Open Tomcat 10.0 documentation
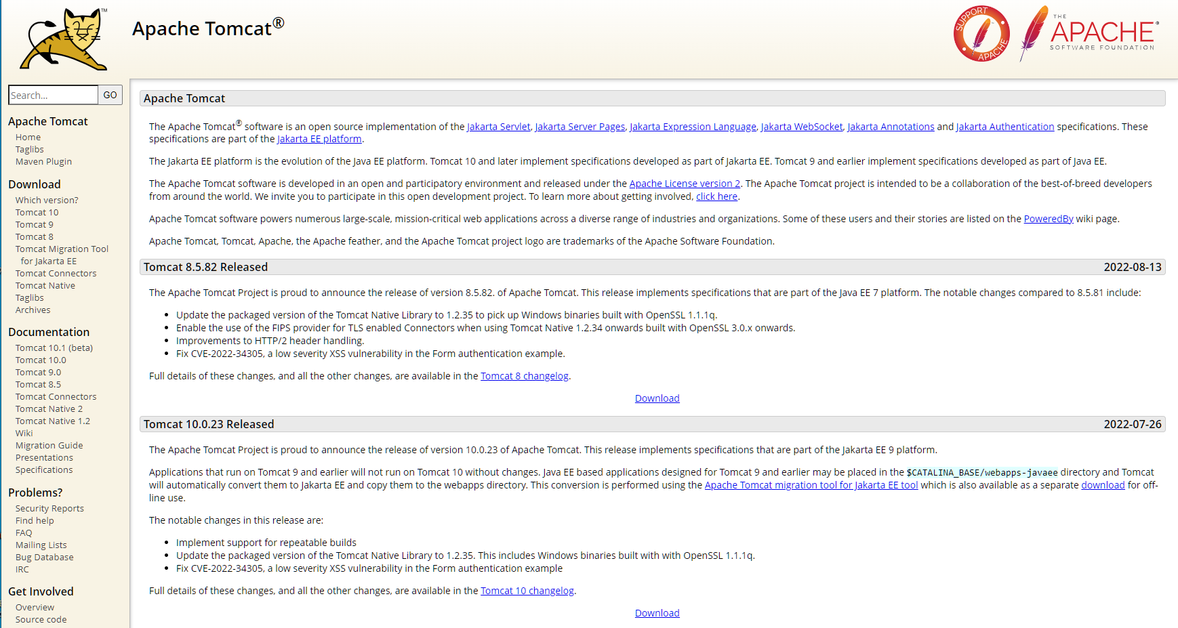Screen dimensions: 1178x628 click(x=41, y=360)
